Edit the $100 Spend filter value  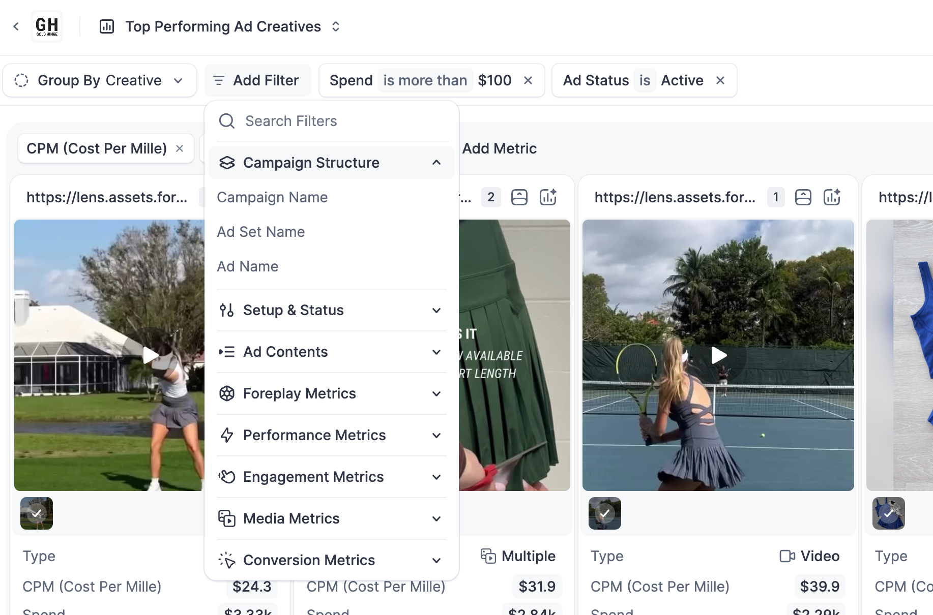coord(494,80)
